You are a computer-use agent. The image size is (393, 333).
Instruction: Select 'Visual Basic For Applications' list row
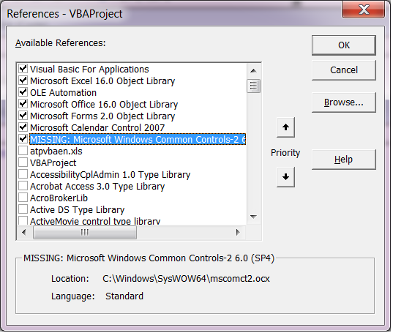[x=90, y=70]
